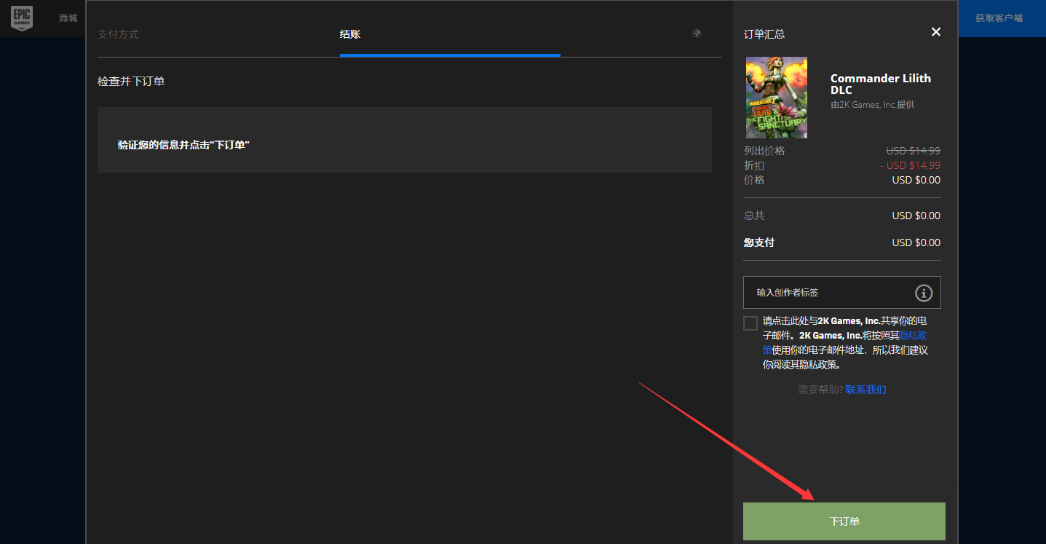Screen dimensions: 1046x544
Task: Click the 由2K Games, Inc.提供 text
Action: 872,105
